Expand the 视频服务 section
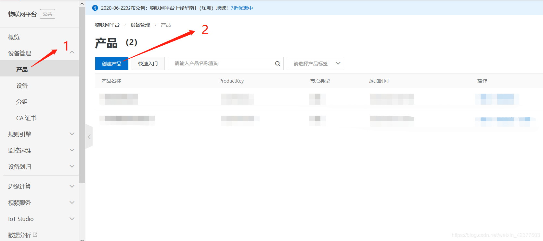 pyautogui.click(x=72, y=202)
